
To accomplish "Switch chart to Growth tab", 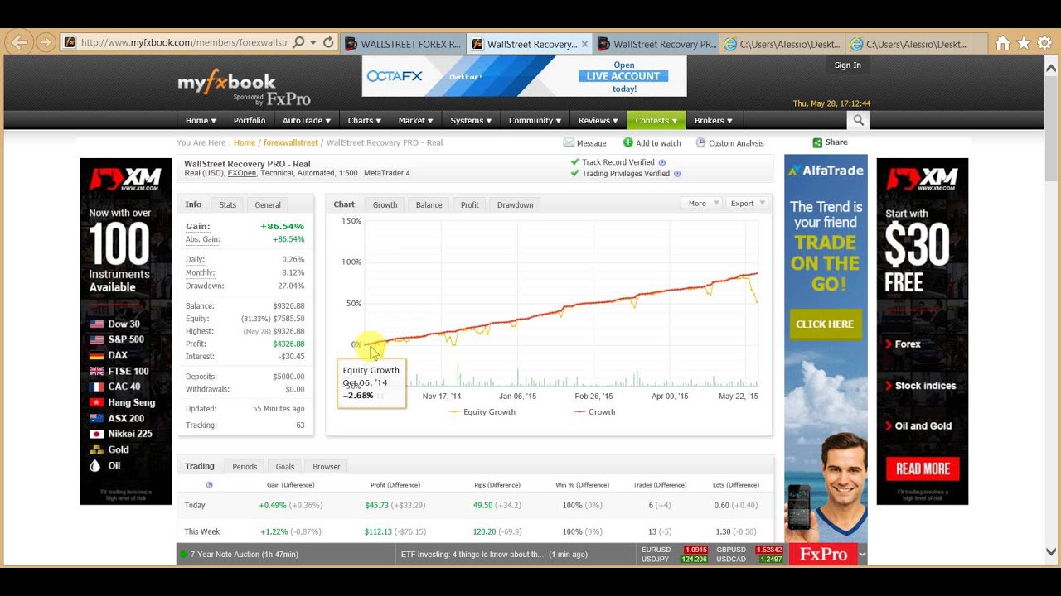I will tap(385, 204).
